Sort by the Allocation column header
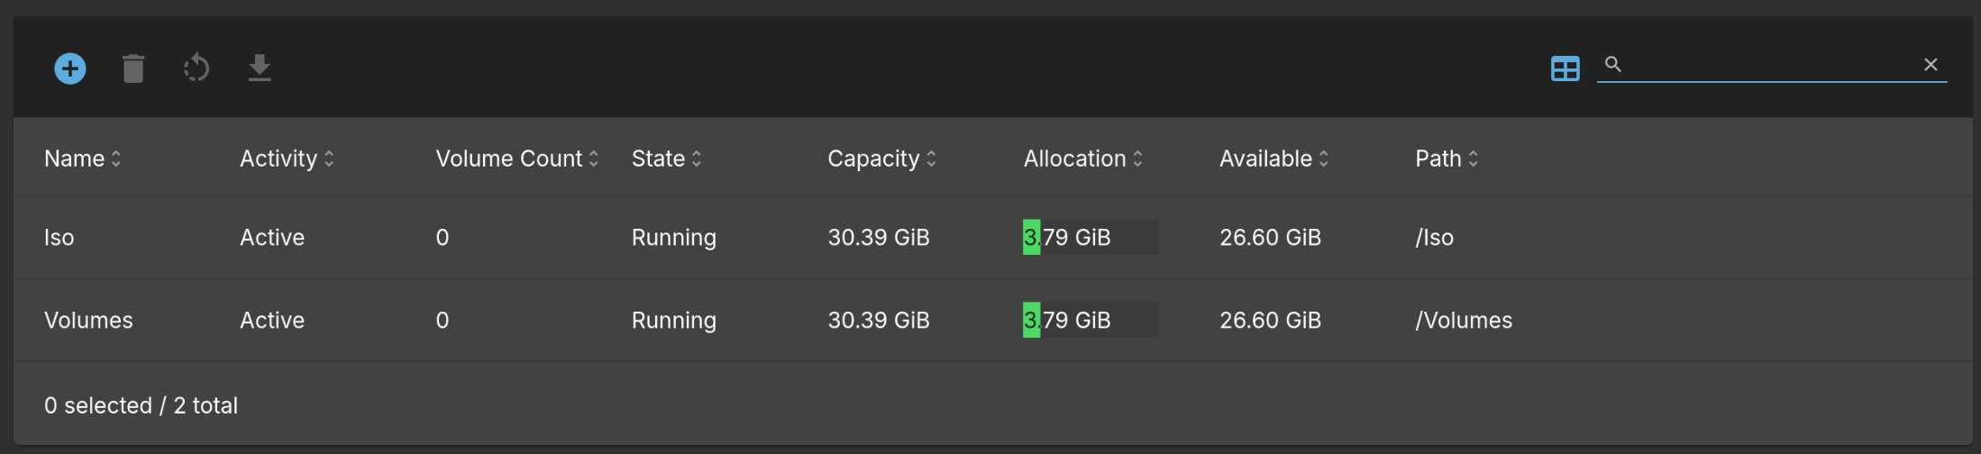The image size is (1981, 454). [1082, 159]
